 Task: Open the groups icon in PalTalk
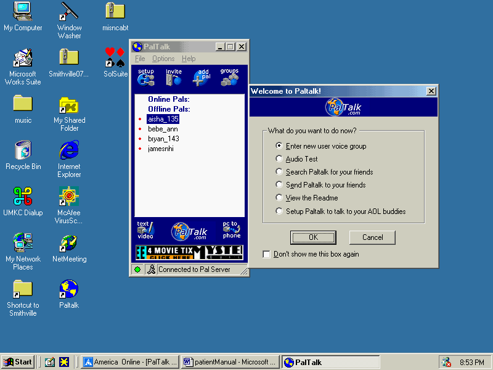229,77
